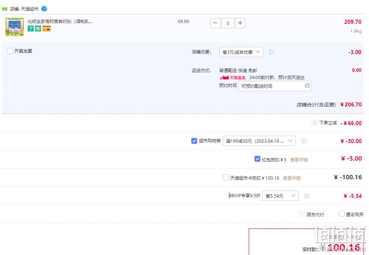Enable the 开具发票 checkbox
The image size is (369, 255).
pyautogui.click(x=10, y=51)
